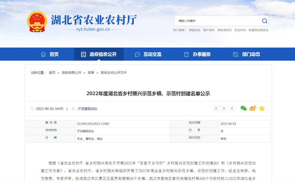295x182 pixels.
Task: Click 发布机构 value 厅发展规划处 in table
Action: pyautogui.click(x=85, y=131)
